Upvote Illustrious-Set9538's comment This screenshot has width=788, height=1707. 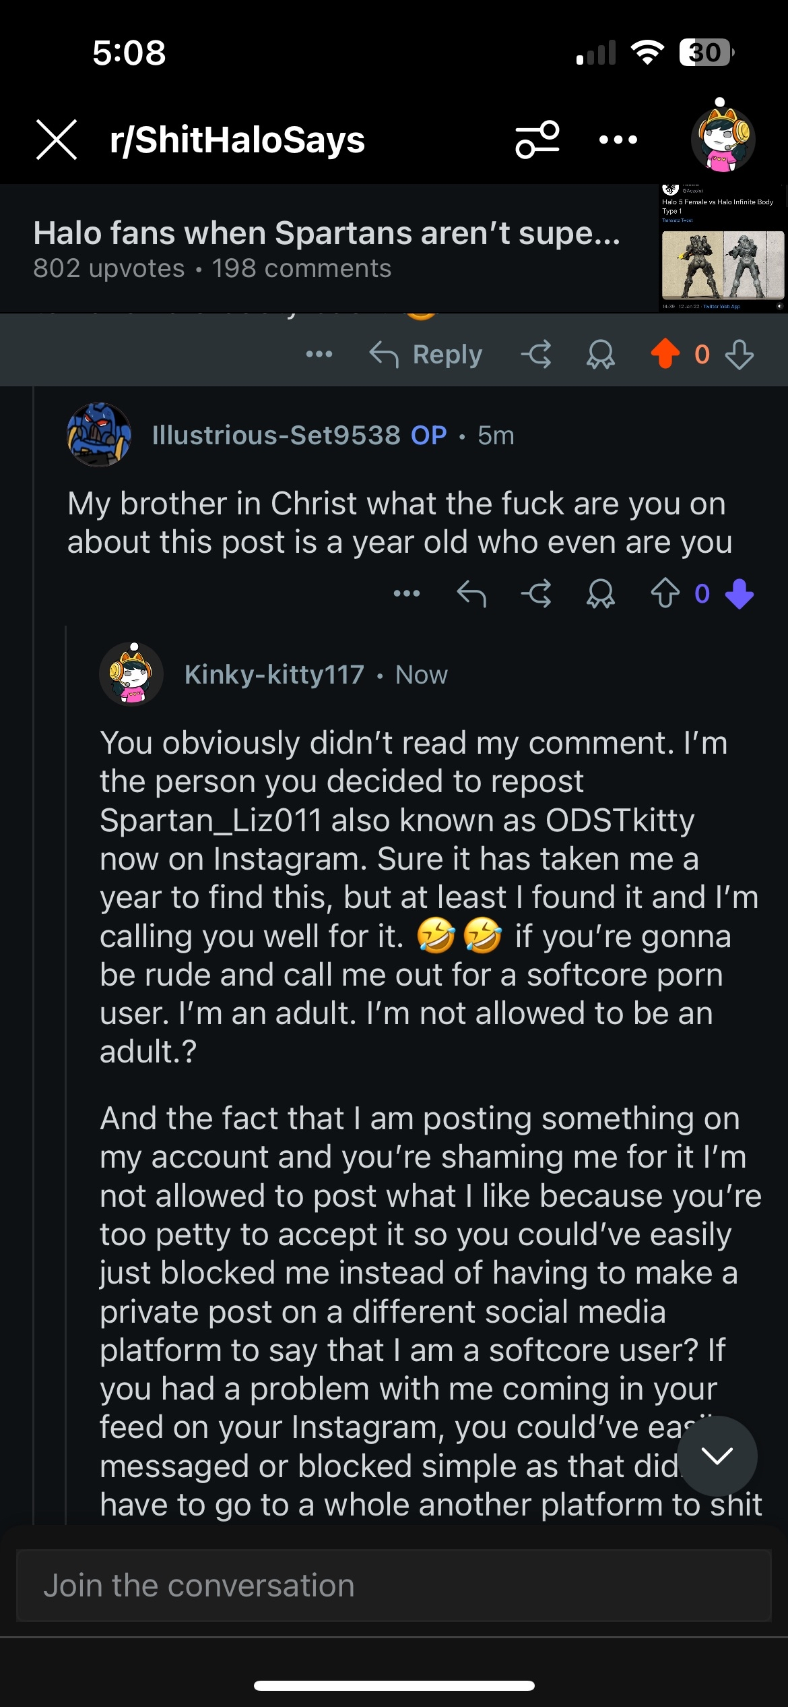[665, 593]
